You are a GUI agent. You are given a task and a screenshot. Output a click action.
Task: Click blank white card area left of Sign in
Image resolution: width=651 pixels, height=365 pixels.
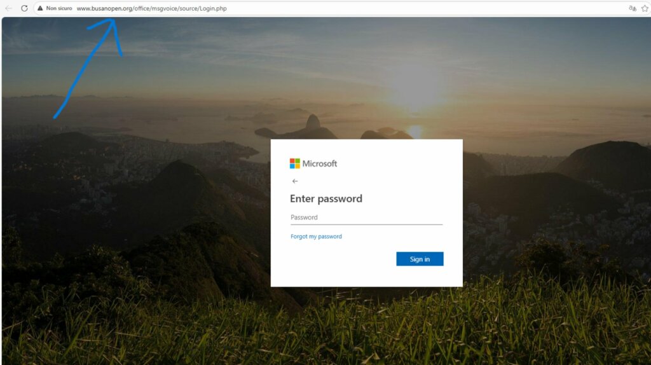(332, 259)
